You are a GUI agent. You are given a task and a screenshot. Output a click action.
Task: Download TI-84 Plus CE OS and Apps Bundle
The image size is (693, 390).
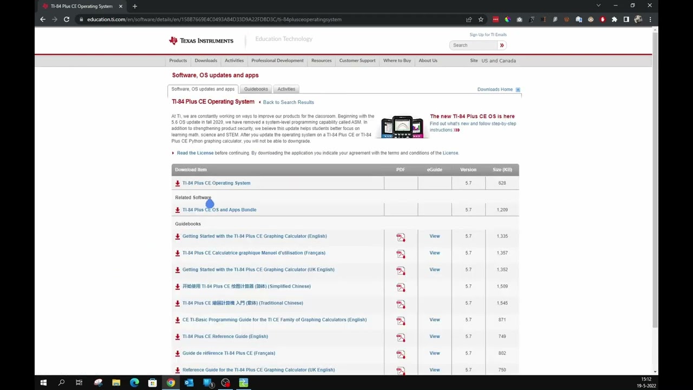(x=219, y=210)
